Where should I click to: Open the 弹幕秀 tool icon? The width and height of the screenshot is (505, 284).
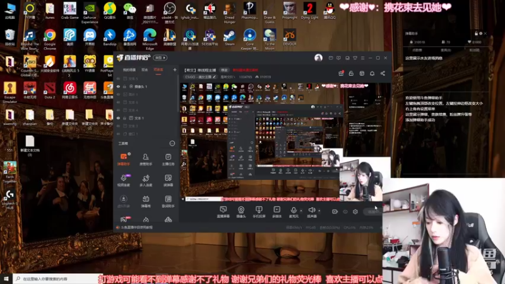pos(146,201)
